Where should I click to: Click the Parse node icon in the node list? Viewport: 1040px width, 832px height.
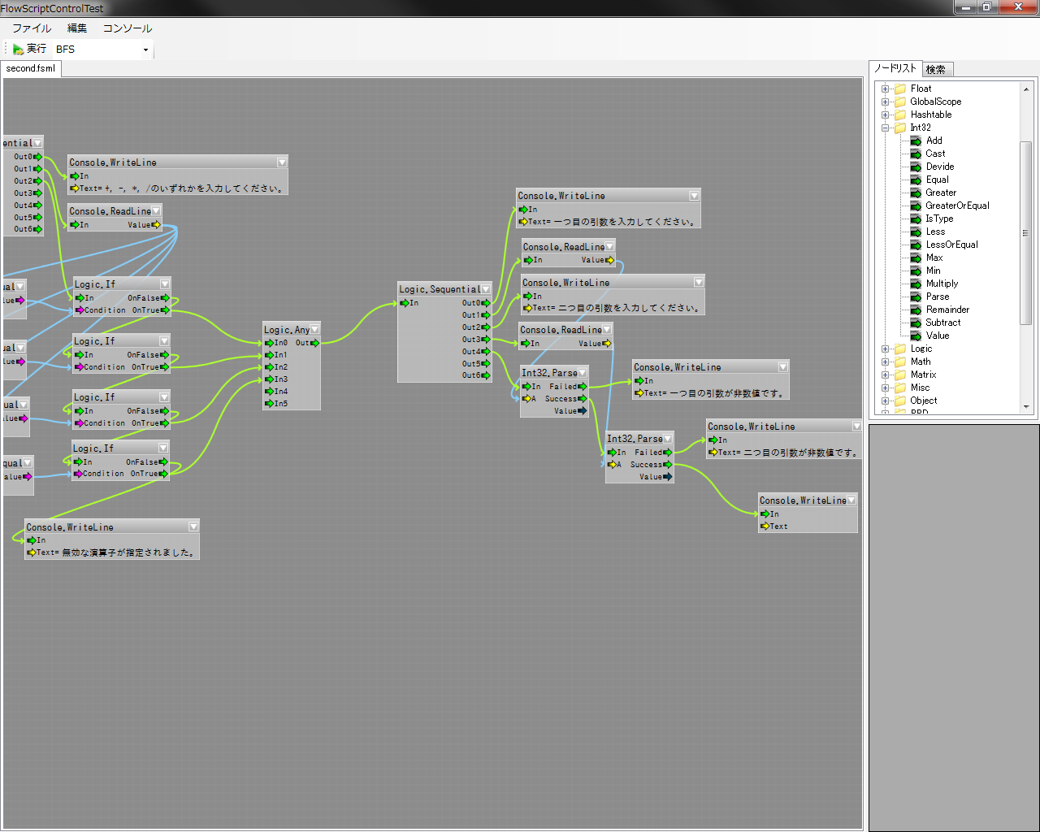[x=916, y=297]
